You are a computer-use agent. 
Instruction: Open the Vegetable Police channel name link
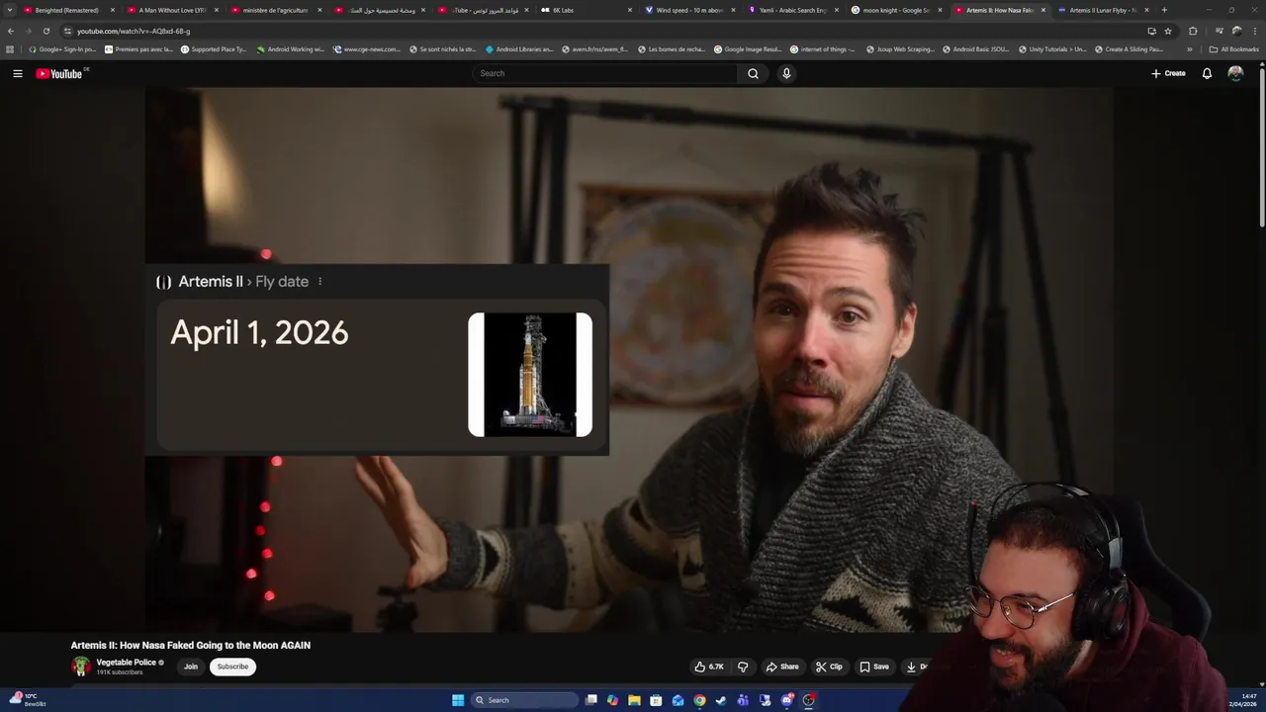tap(127, 663)
